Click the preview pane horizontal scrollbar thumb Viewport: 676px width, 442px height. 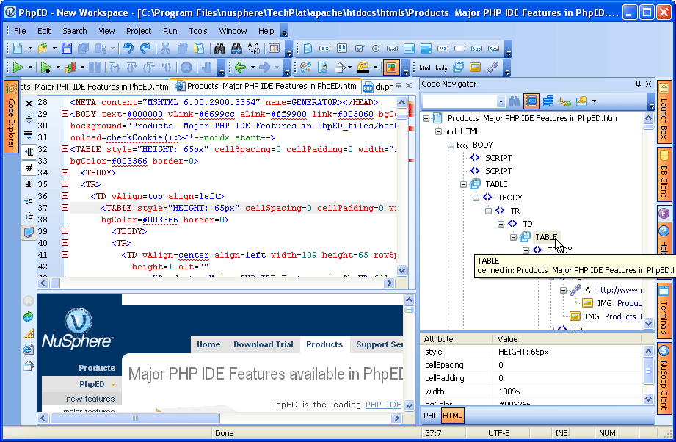point(135,418)
